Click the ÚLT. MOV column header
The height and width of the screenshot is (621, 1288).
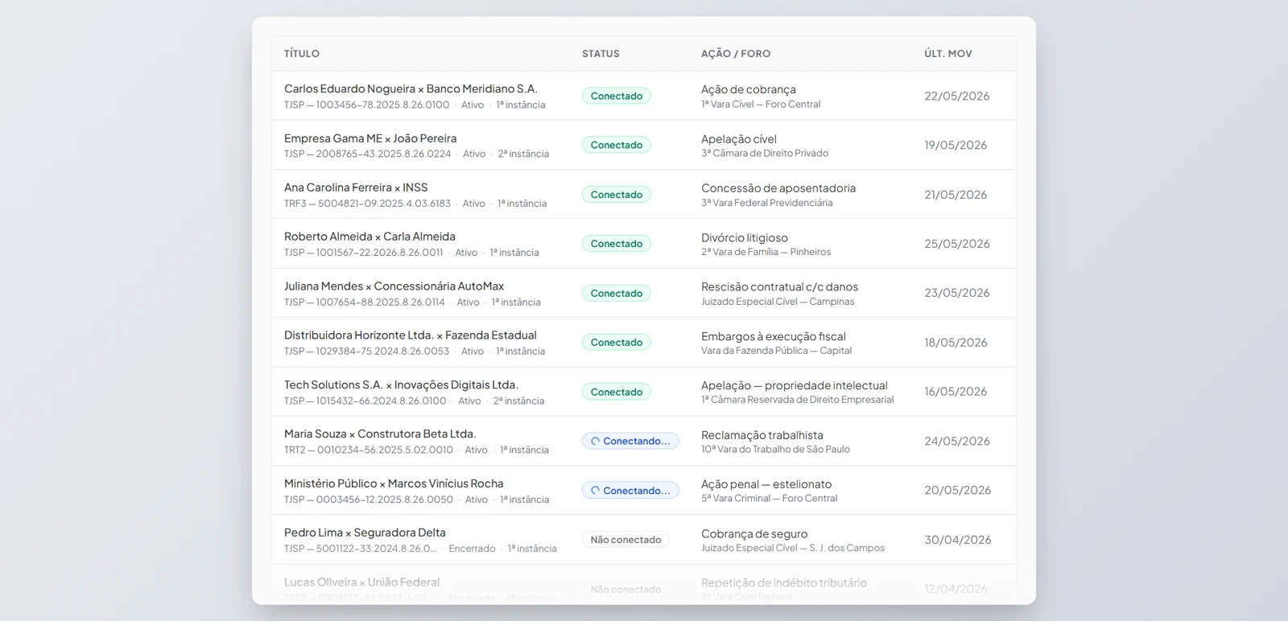point(948,54)
